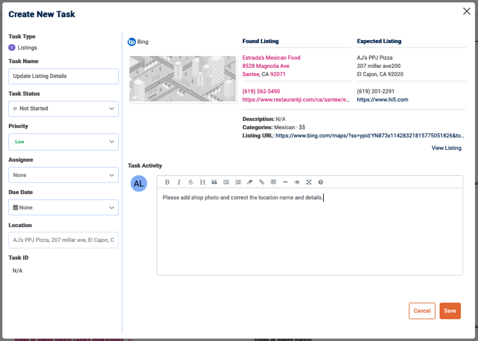Toggle italic text in editor toolbar

click(x=179, y=182)
